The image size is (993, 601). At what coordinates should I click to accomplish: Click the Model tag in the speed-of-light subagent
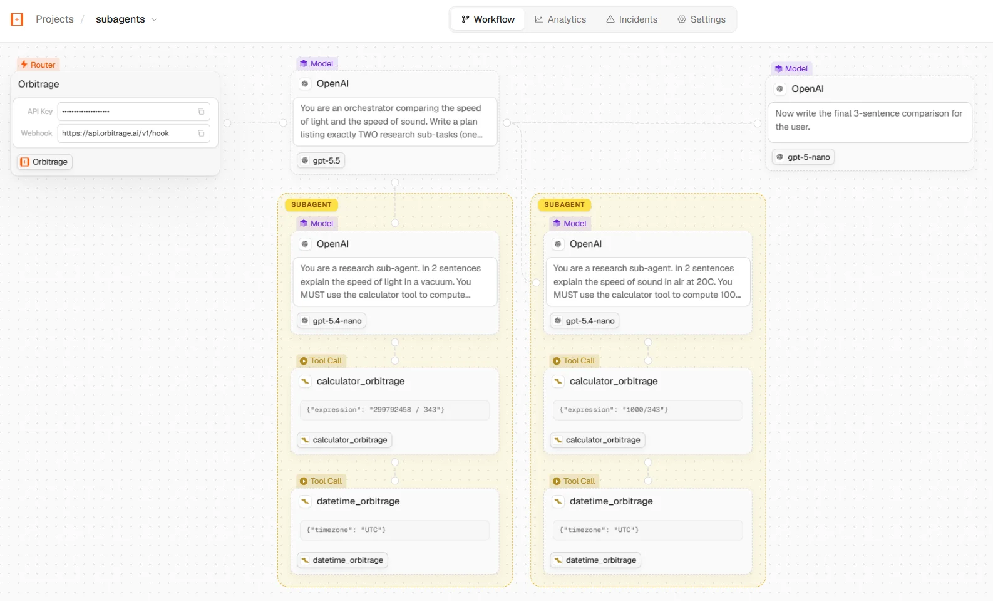[x=317, y=223]
